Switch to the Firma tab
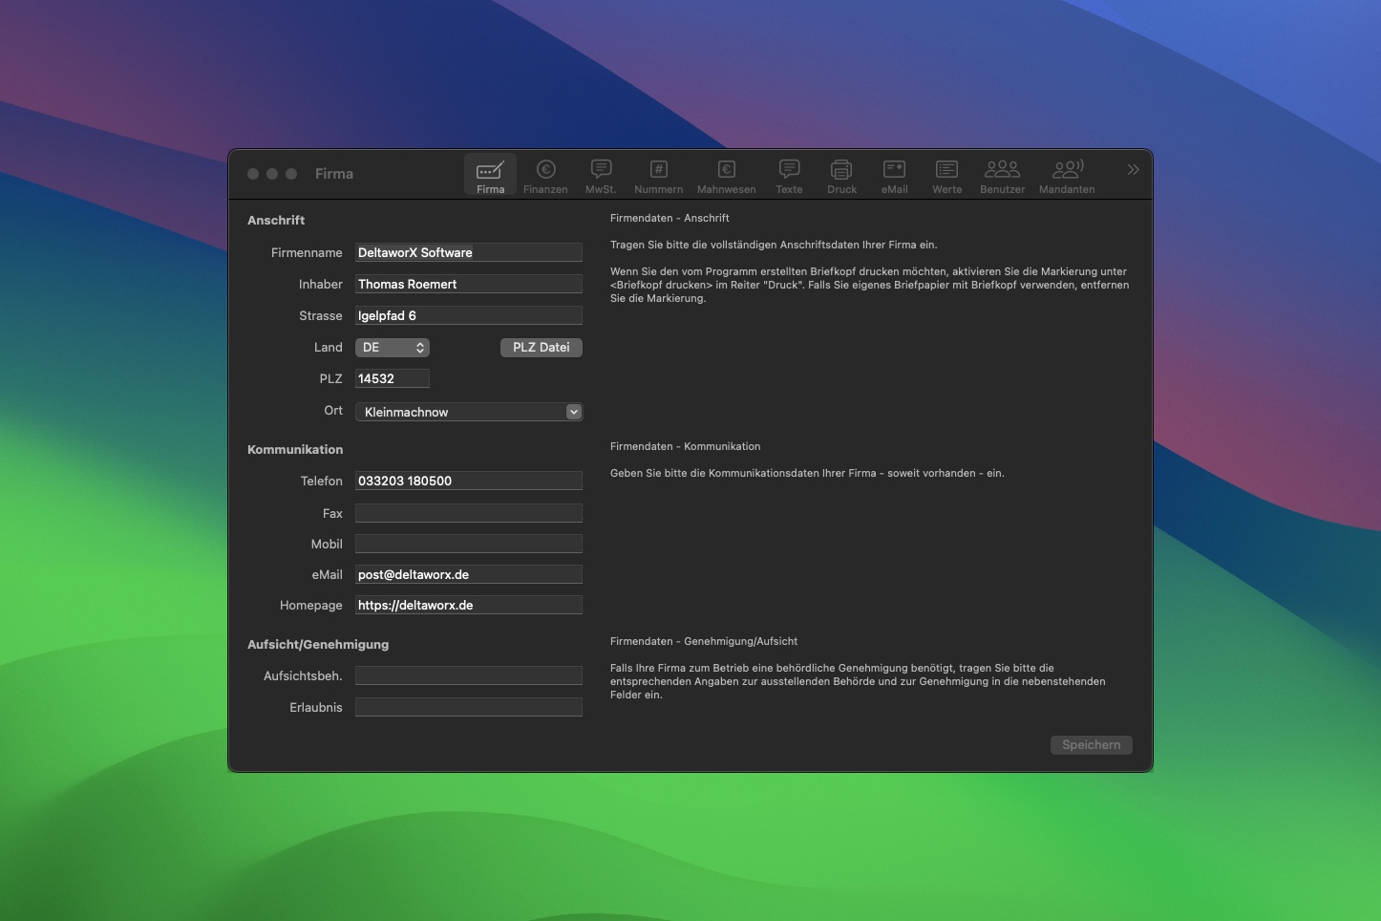 point(490,175)
